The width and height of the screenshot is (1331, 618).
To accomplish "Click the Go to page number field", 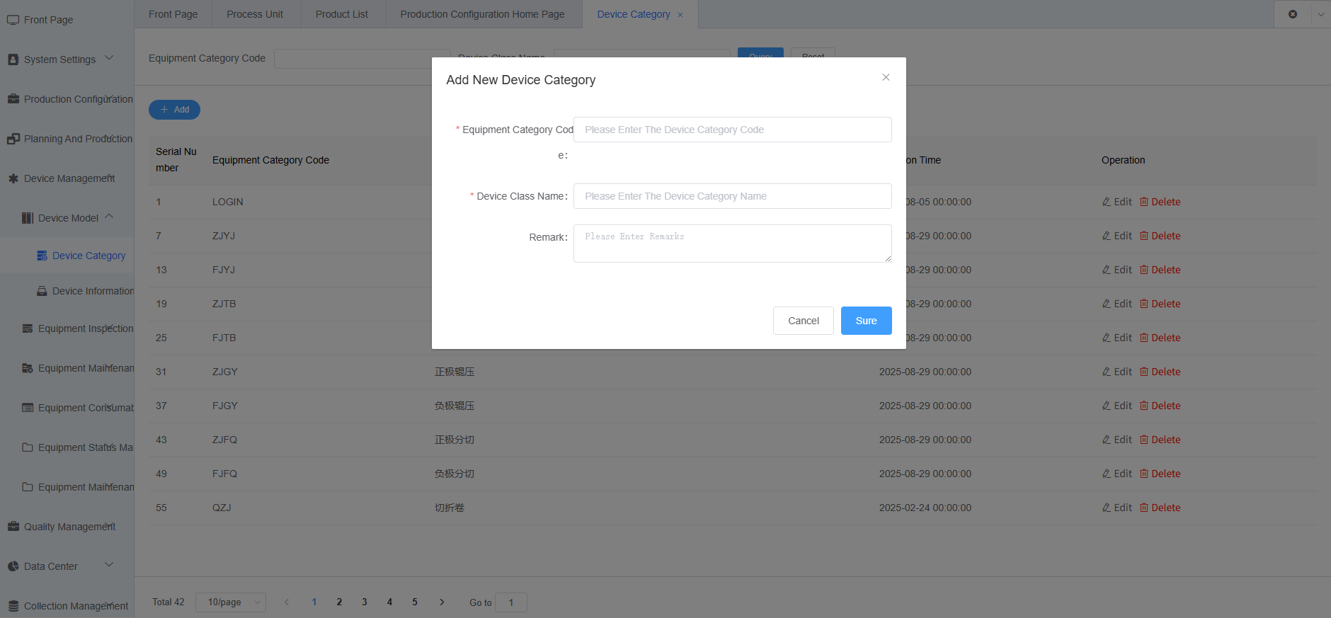I will coord(510,602).
